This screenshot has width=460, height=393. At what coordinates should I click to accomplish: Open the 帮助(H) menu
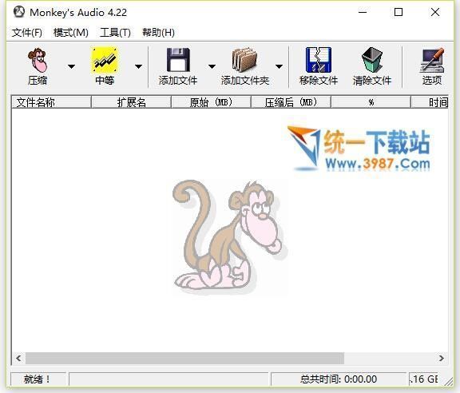(x=158, y=32)
